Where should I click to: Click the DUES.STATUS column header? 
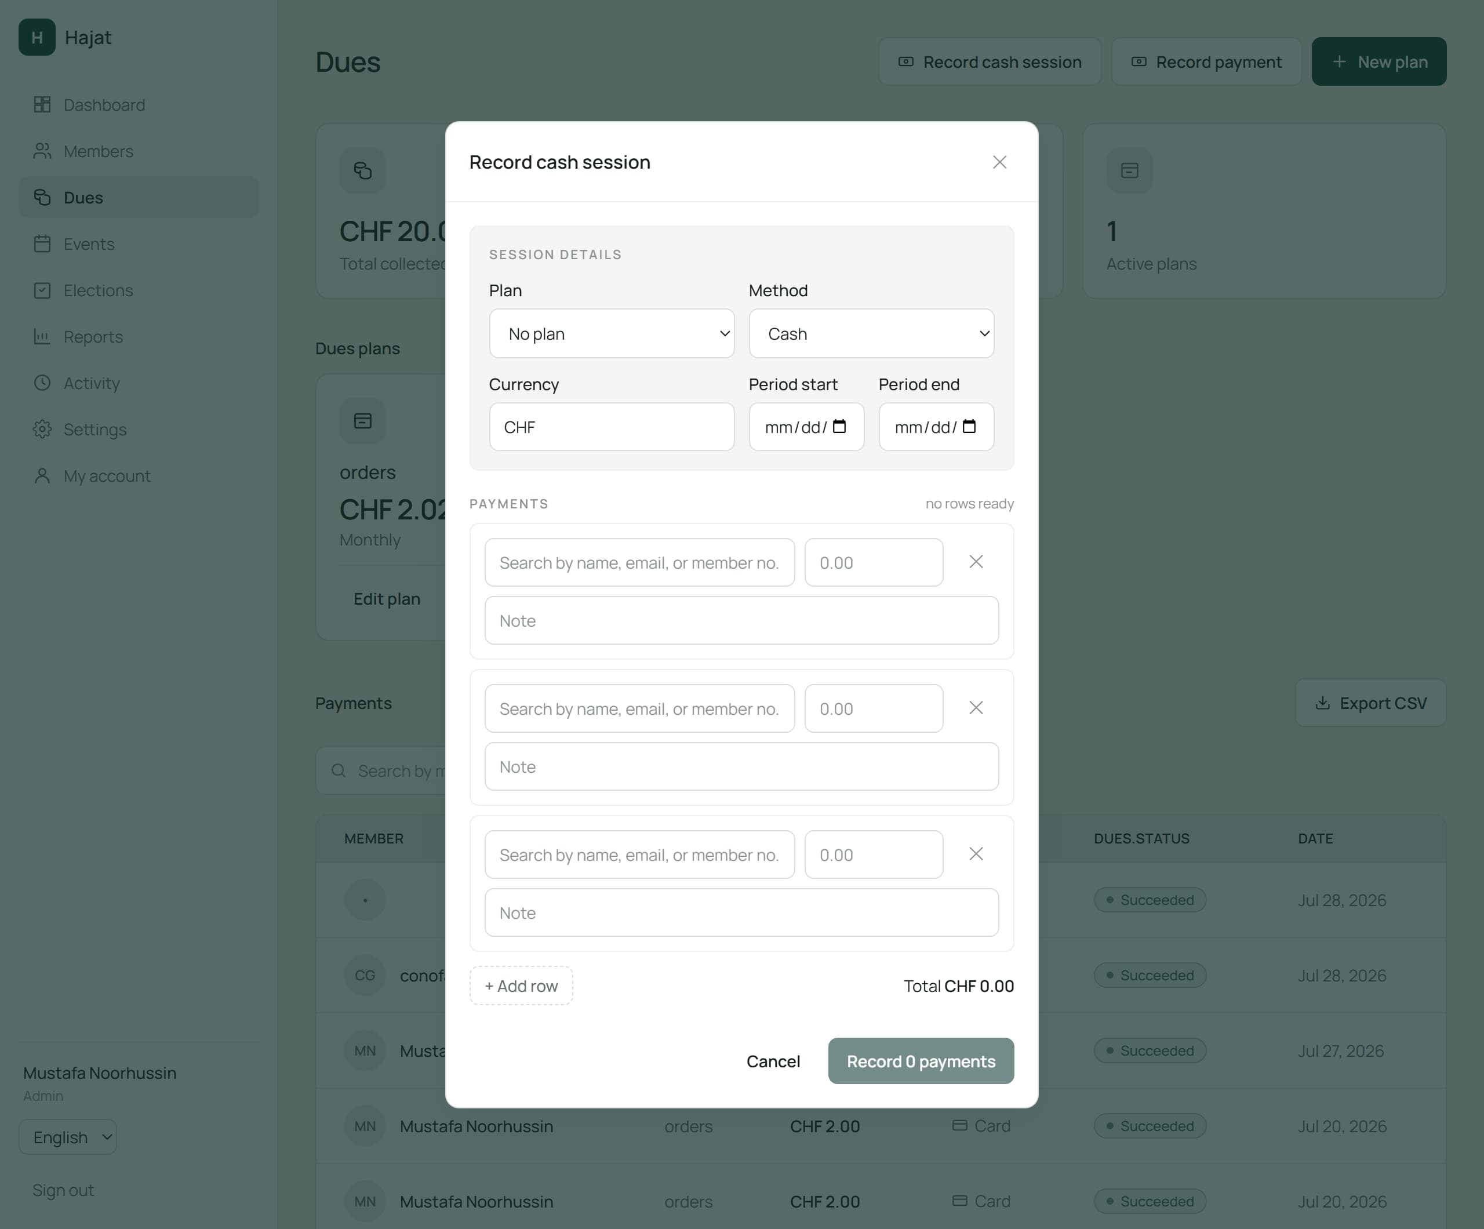tap(1141, 839)
